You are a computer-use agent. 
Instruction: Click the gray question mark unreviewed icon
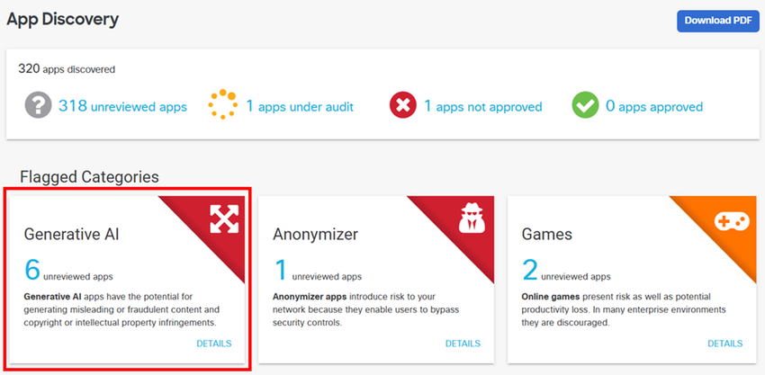(38, 106)
